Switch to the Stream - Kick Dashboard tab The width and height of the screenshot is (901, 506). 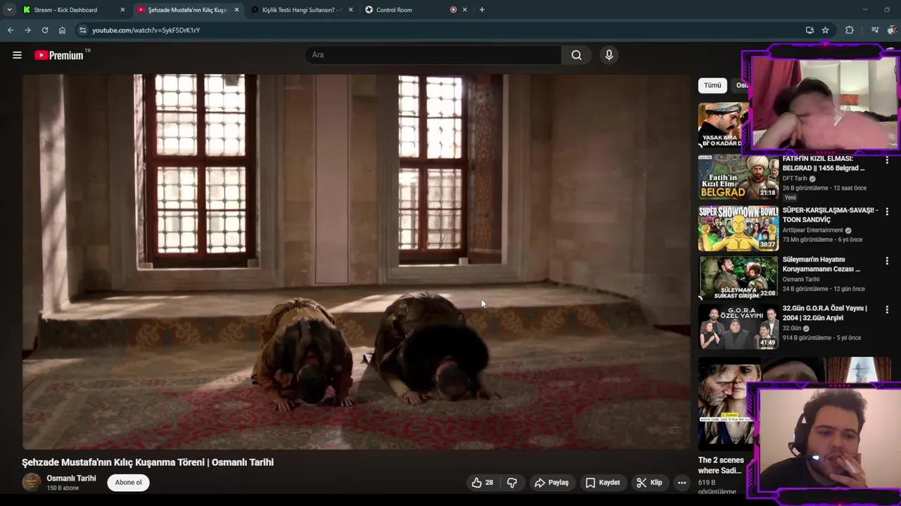tap(65, 10)
